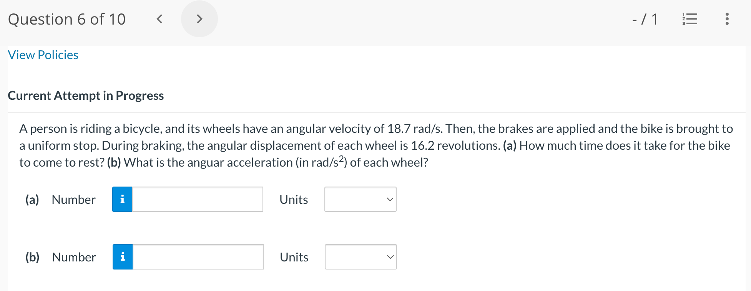Click the Current Attempt in Progress heading
This screenshot has height=291, width=751.
click(86, 96)
